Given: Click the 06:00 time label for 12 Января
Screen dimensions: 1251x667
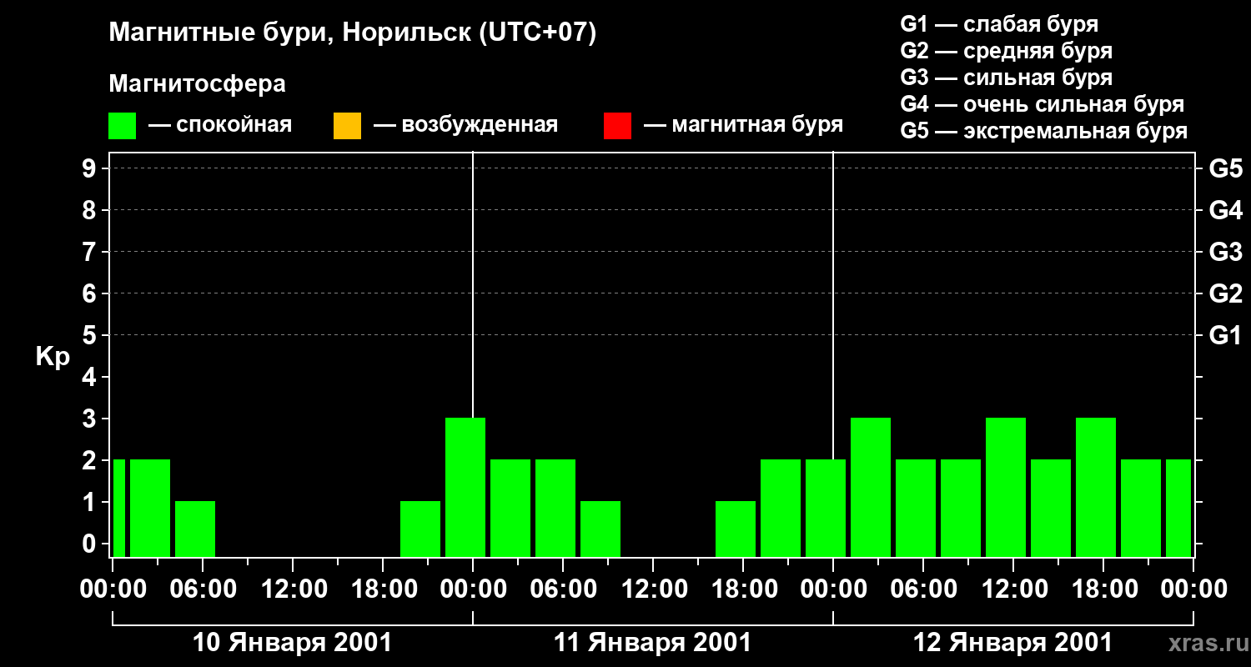Looking at the screenshot, I should [x=922, y=589].
